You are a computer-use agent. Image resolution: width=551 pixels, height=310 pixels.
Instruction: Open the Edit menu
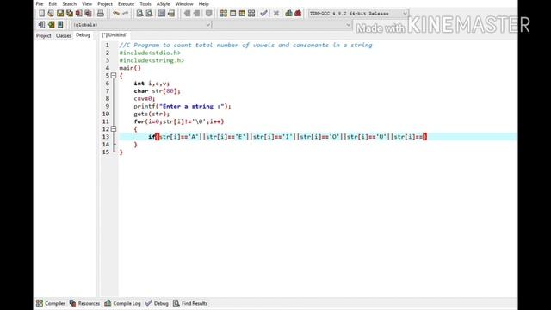pos(53,3)
